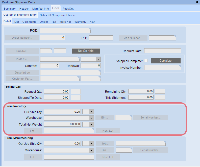This screenshot has height=167, width=200.
Task: Select the Lines tab
Action: [x=56, y=8]
